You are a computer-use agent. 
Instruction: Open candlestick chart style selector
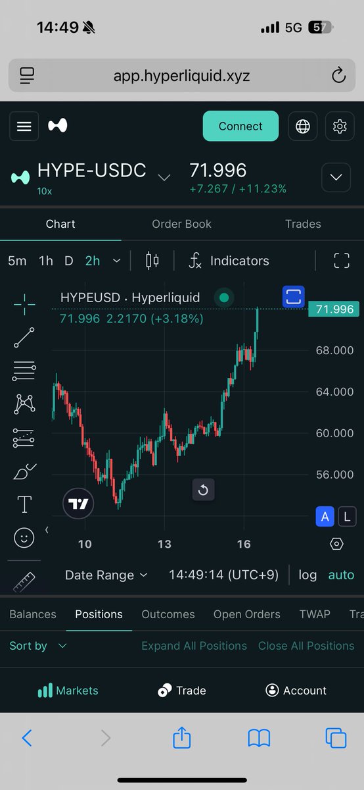pyautogui.click(x=152, y=261)
